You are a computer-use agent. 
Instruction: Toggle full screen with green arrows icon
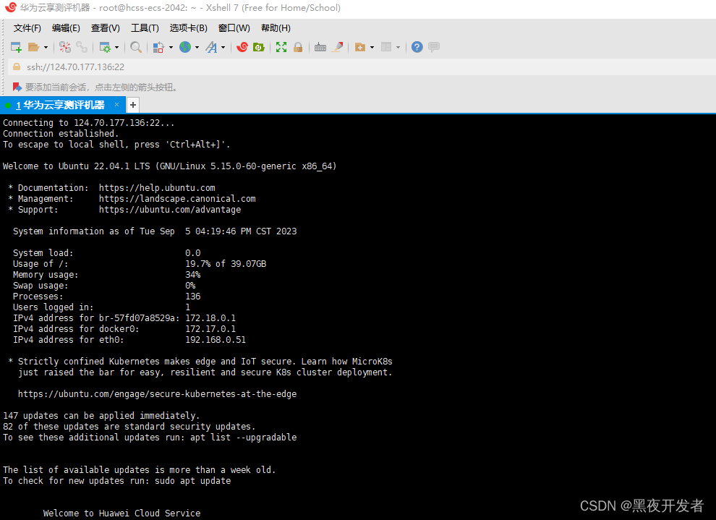click(x=281, y=47)
